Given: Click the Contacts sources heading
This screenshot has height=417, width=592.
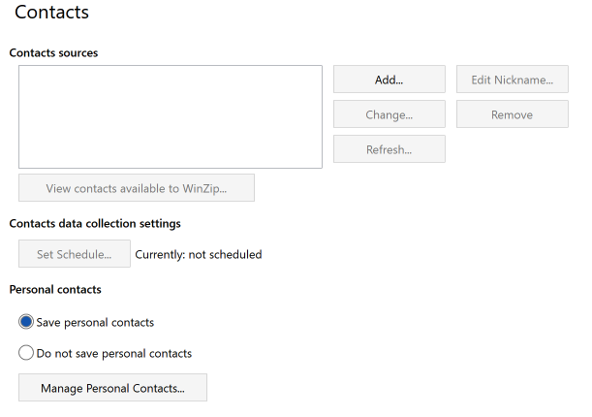Looking at the screenshot, I should pyautogui.click(x=53, y=53).
